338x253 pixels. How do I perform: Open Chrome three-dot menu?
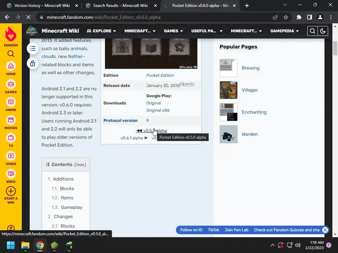tap(331, 17)
